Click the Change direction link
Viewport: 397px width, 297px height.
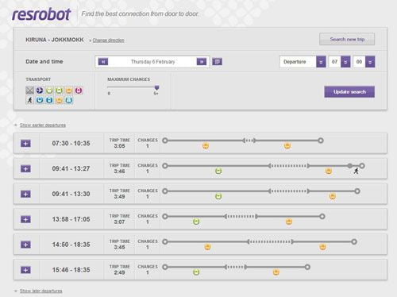coord(108,40)
